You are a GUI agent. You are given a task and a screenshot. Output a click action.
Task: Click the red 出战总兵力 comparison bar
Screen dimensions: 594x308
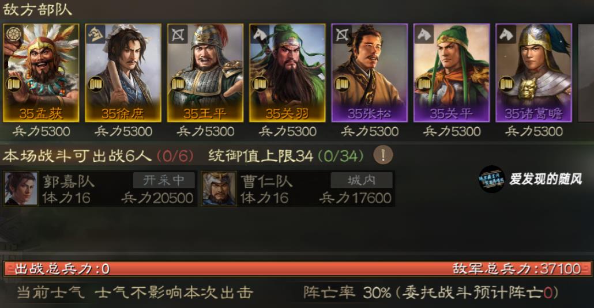point(297,269)
